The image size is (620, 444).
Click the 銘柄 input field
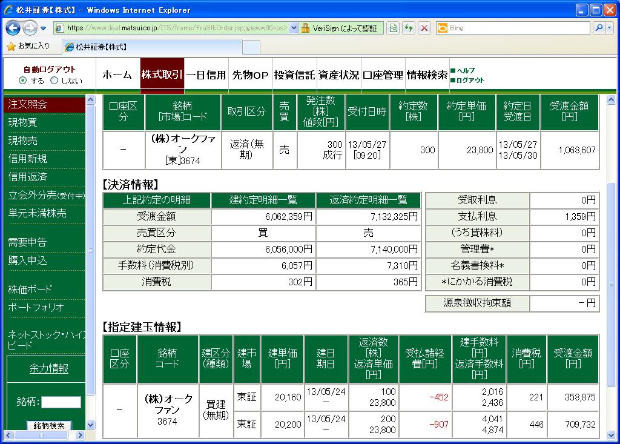[61, 402]
